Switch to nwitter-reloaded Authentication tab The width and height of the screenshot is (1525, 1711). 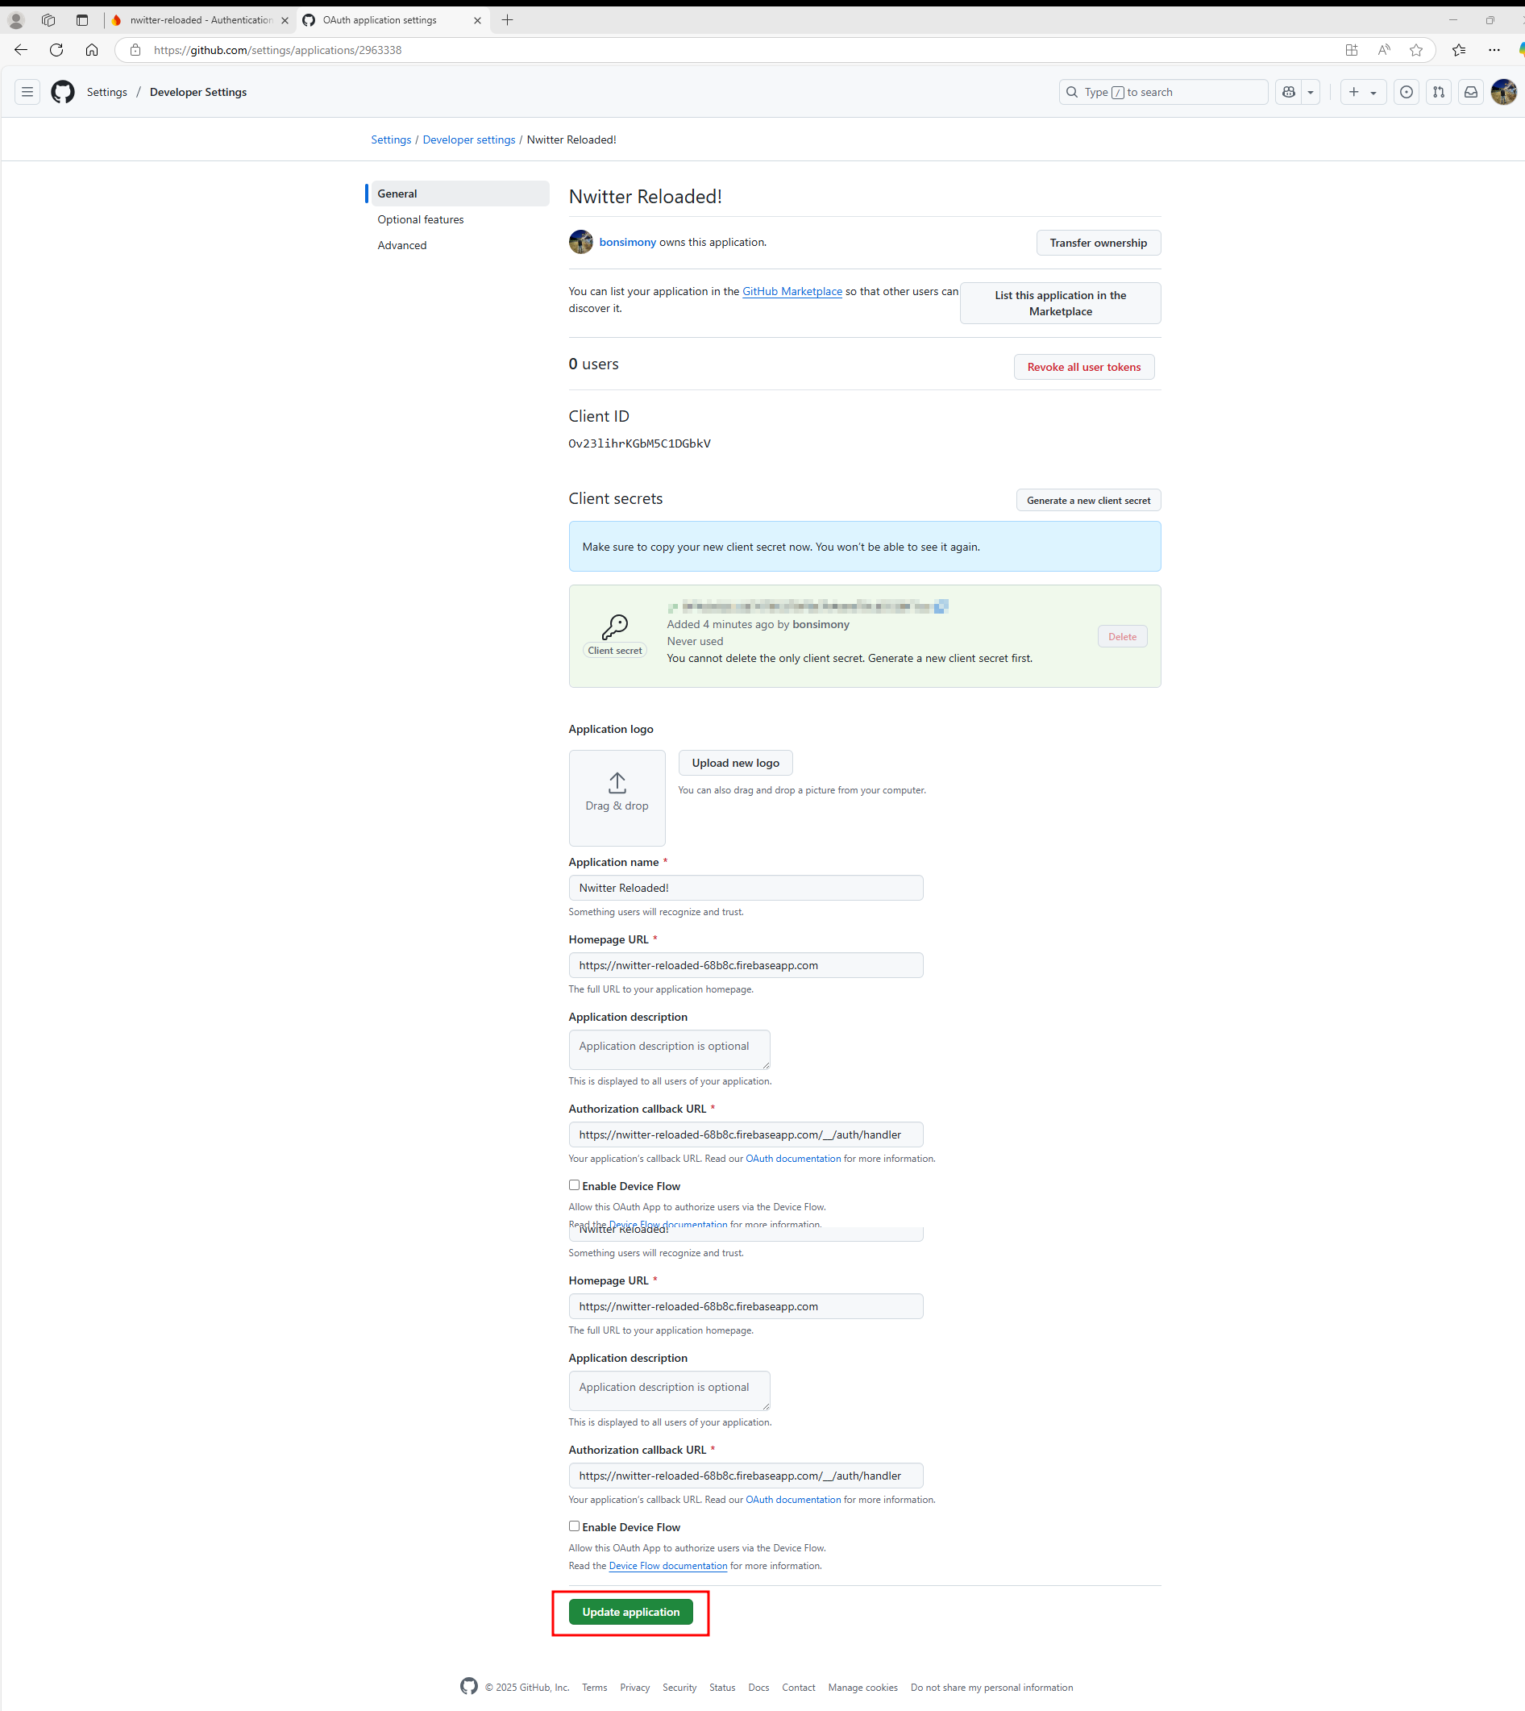click(x=200, y=20)
